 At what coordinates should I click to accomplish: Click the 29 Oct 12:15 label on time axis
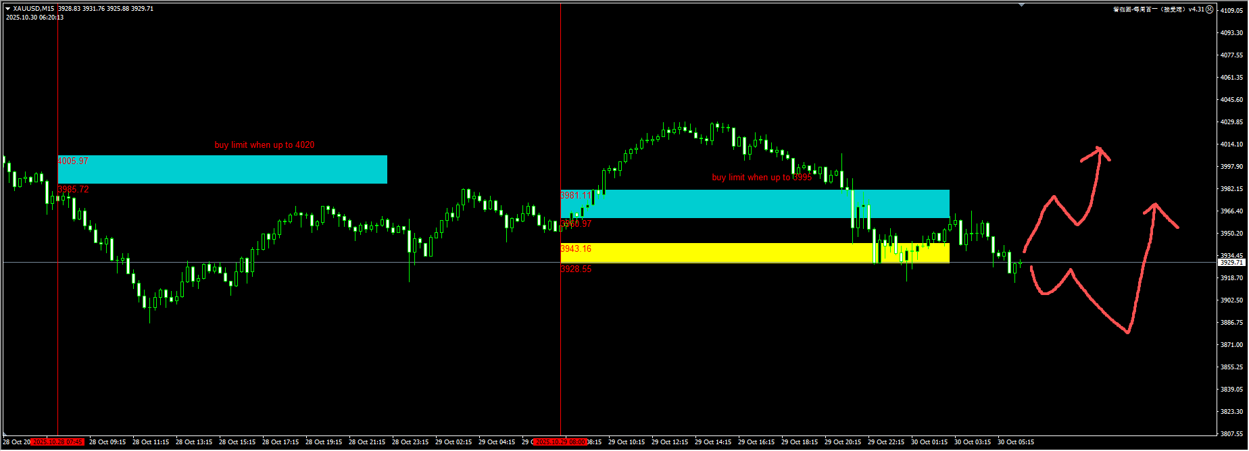tap(670, 442)
